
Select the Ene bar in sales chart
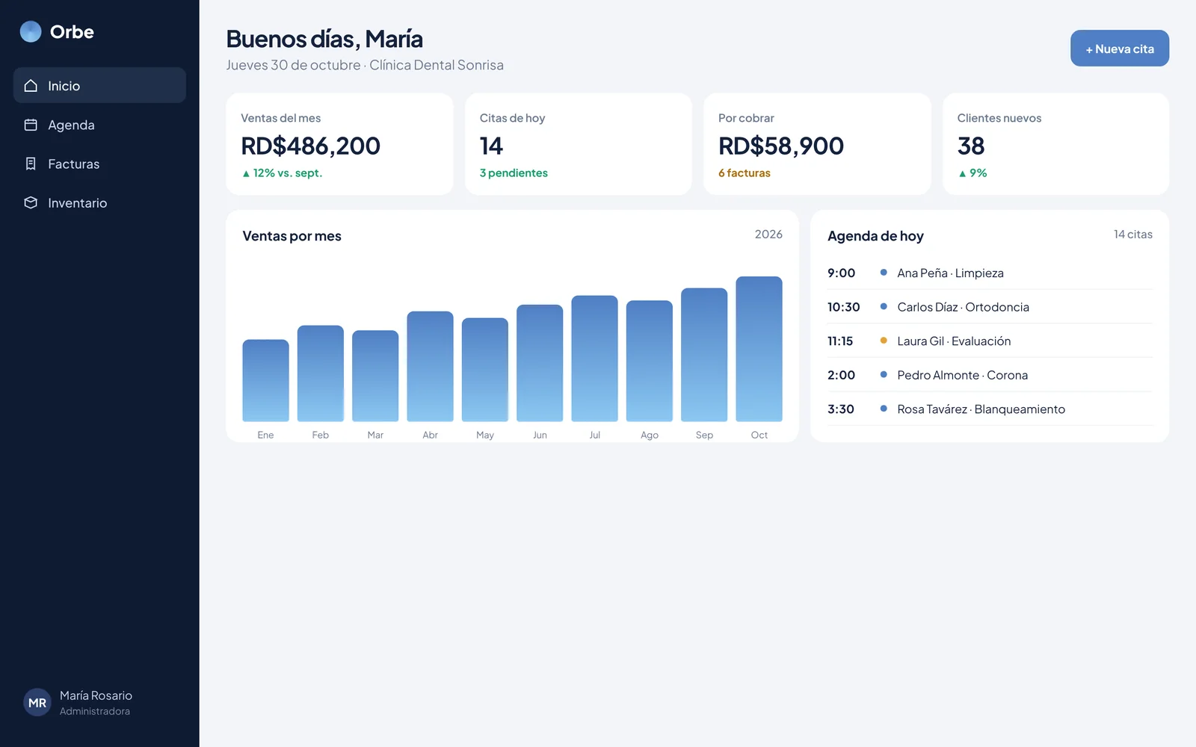pyautogui.click(x=265, y=380)
